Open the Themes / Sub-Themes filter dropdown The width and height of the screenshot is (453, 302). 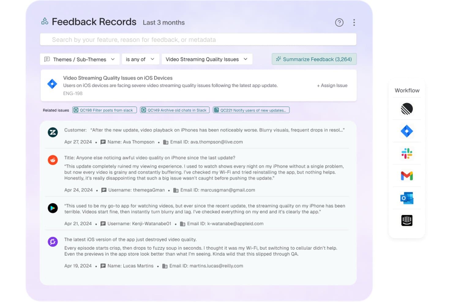point(80,59)
